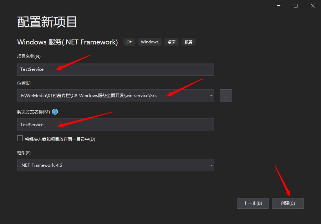This screenshot has width=321, height=224.
Task: Click the Windows tag label
Action: coord(149,42)
